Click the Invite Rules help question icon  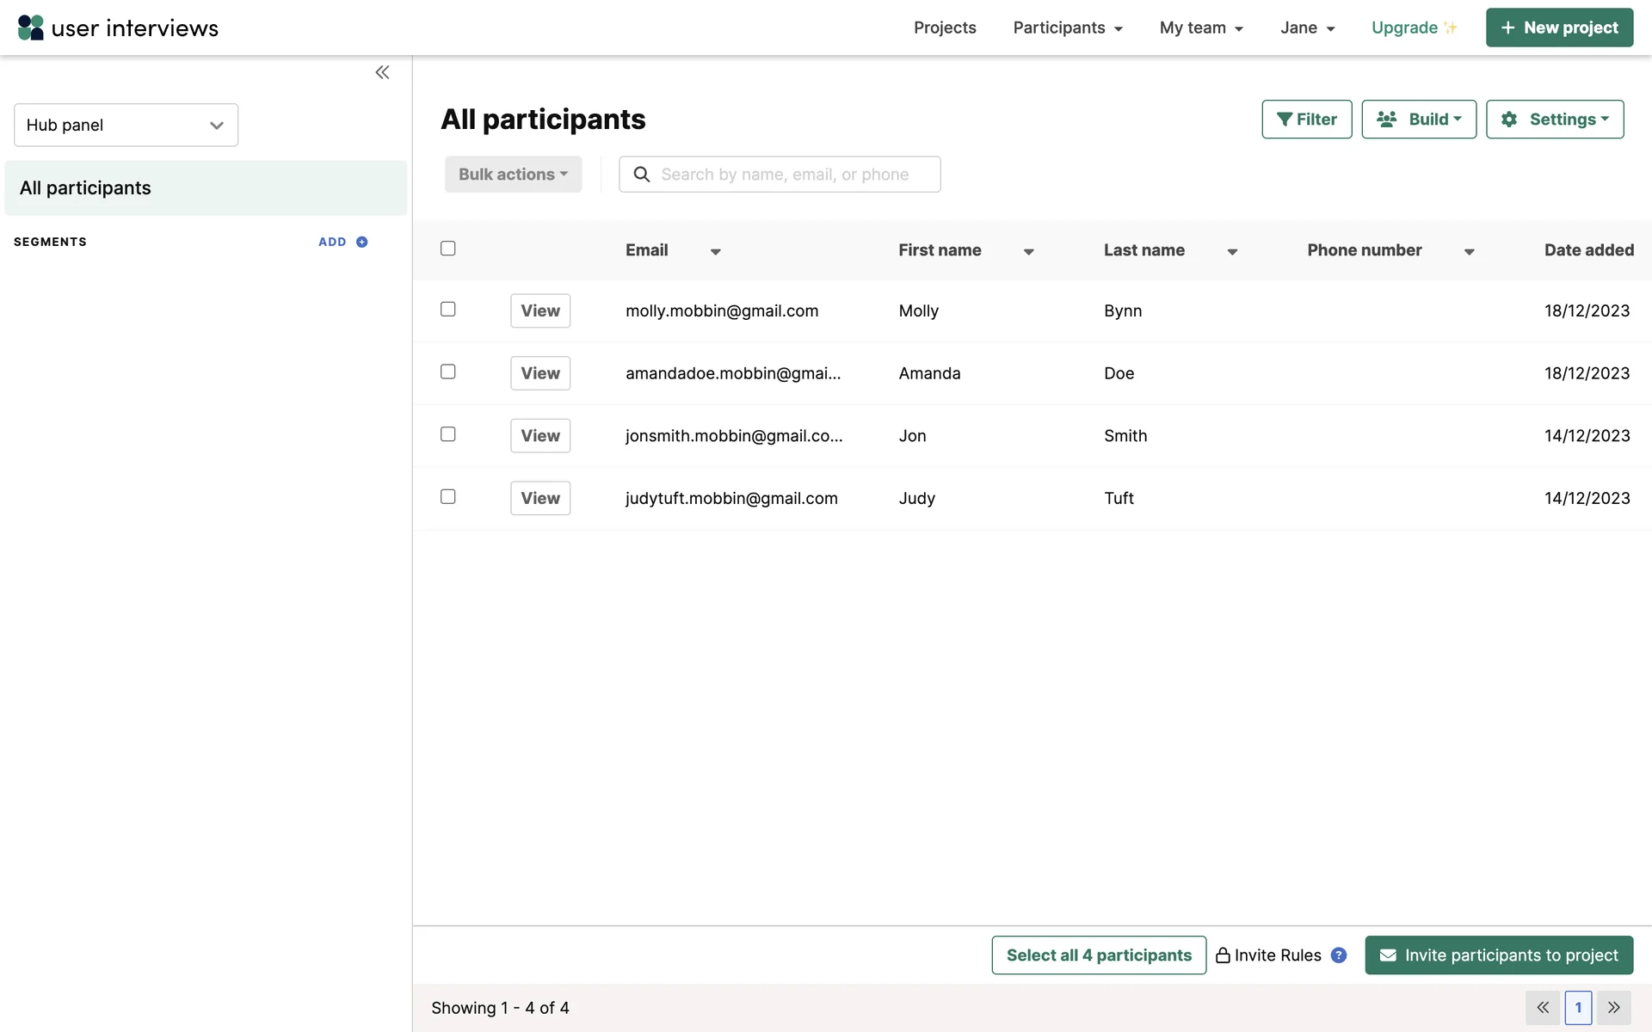tap(1338, 955)
